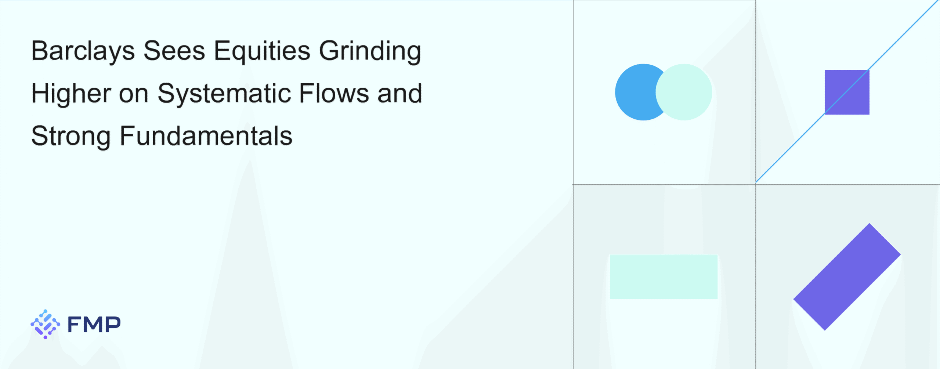Image resolution: width=940 pixels, height=369 pixels.
Task: Click the word Equities in headline
Action: [262, 51]
